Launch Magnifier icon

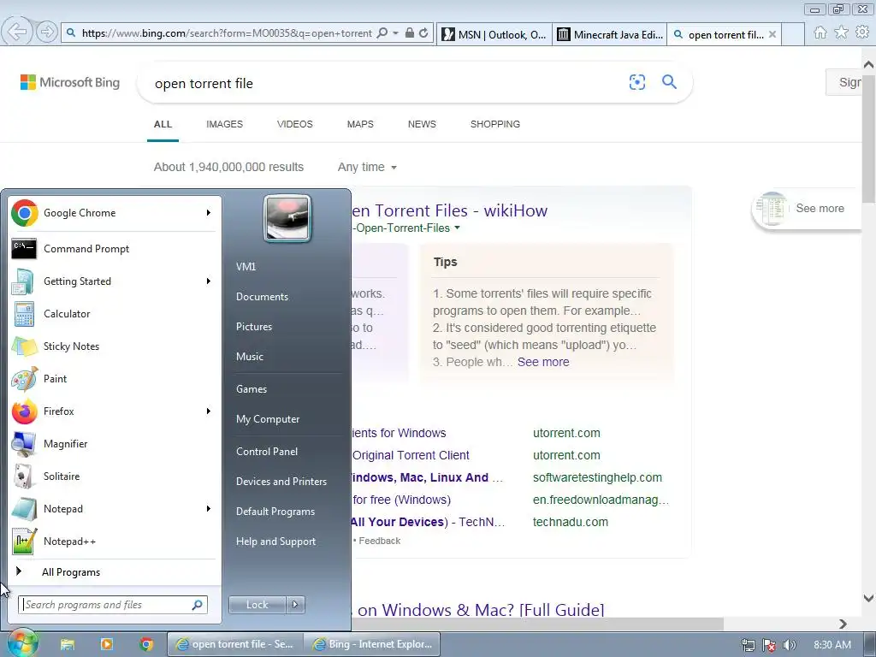point(24,444)
